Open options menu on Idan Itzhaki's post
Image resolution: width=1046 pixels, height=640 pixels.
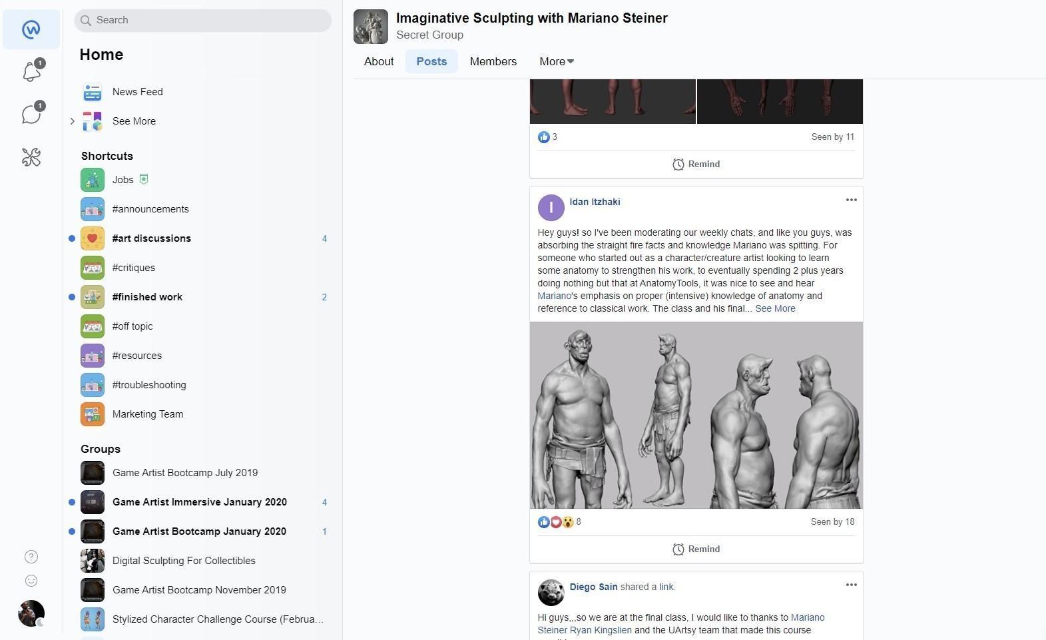(851, 200)
